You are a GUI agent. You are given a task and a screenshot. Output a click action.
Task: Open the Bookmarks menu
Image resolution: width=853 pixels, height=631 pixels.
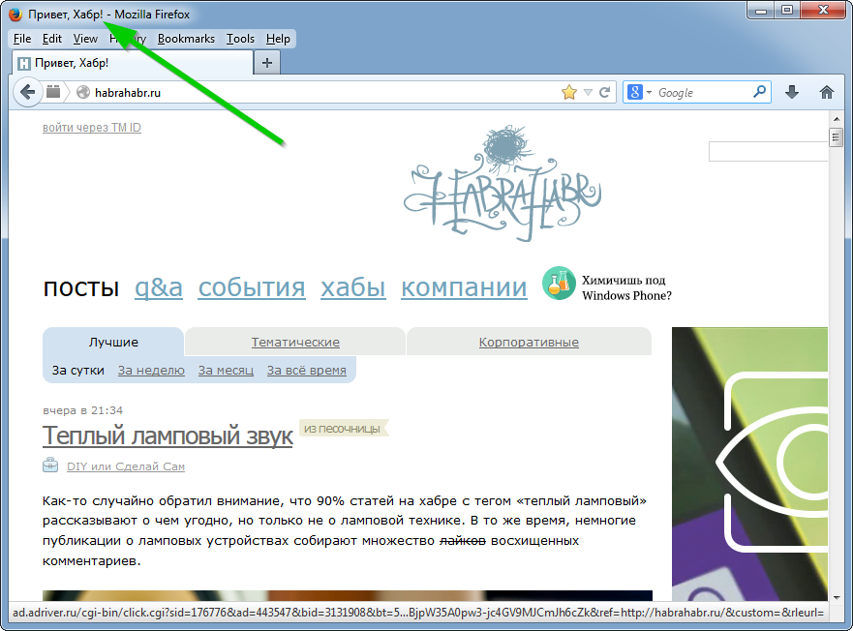tap(186, 39)
